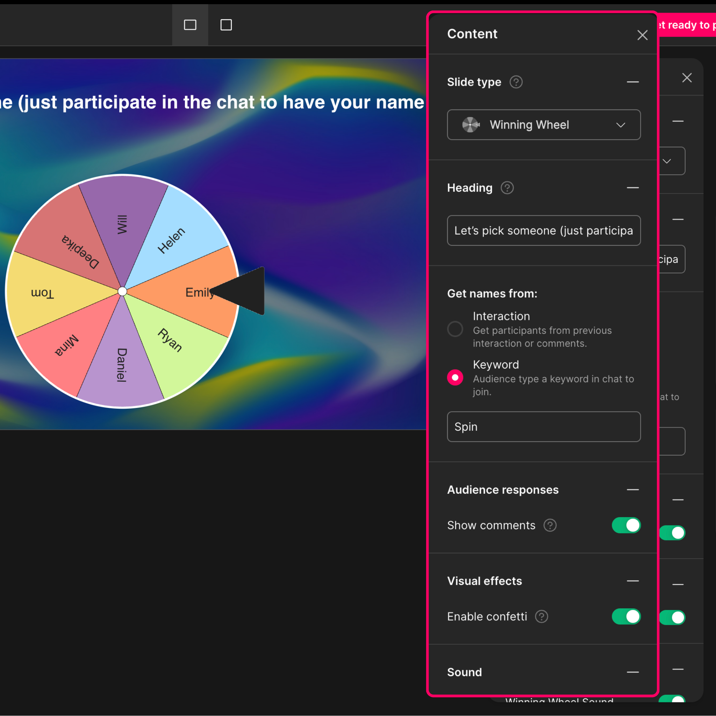Click the wide-screen layout icon in the toolbar
This screenshot has width=716, height=716.
(x=190, y=25)
